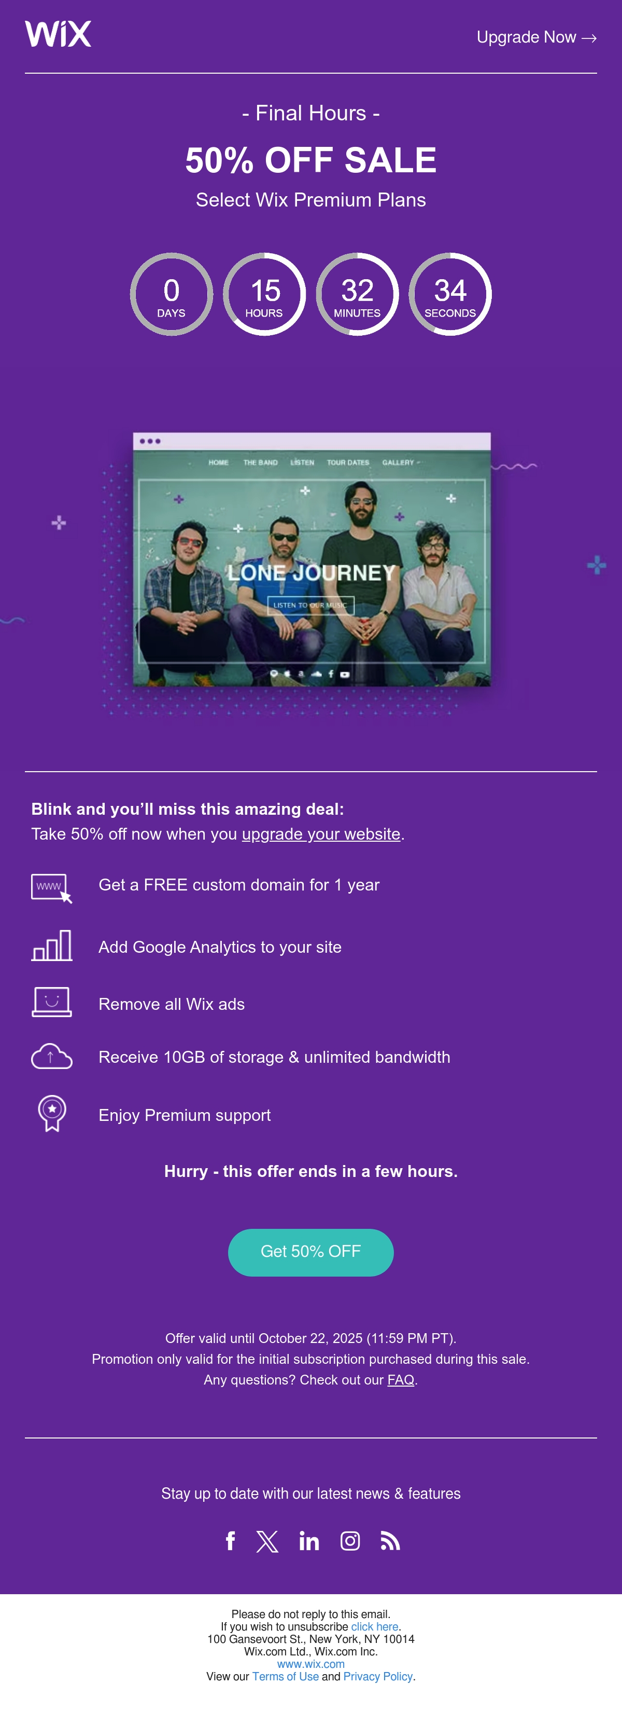Click 'Get a FREE custom domain for 1 year' text
Image resolution: width=622 pixels, height=1726 pixels.
click(x=239, y=885)
